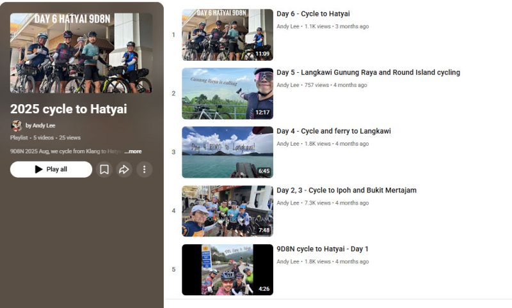Open the Day 4 ferry to Langkawi thumbnail

point(227,152)
